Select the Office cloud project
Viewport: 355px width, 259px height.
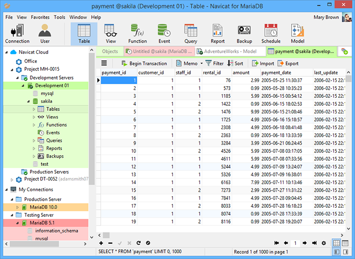[30, 61]
